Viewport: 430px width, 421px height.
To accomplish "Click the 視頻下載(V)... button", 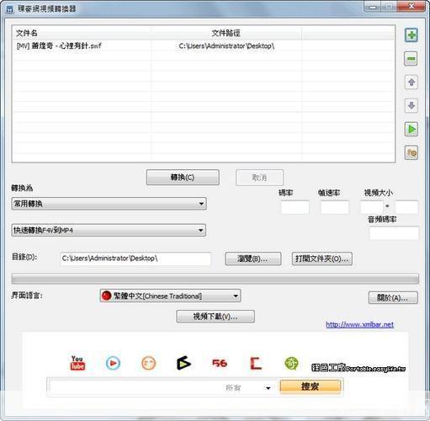I will (215, 317).
